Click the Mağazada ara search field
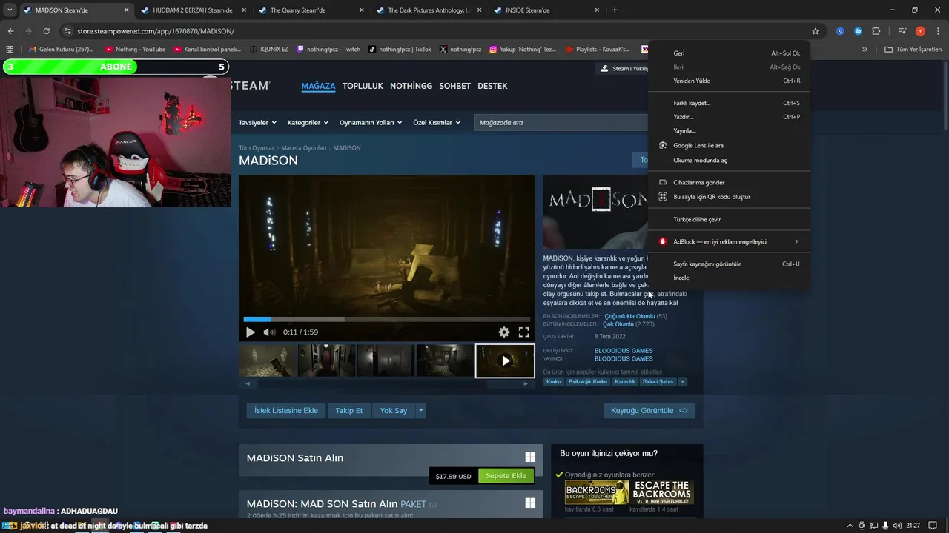The height and width of the screenshot is (533, 949). [561, 123]
